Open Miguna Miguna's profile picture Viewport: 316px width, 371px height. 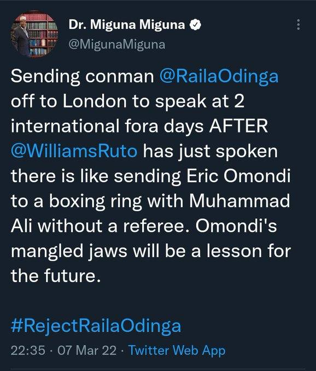pos(34,34)
